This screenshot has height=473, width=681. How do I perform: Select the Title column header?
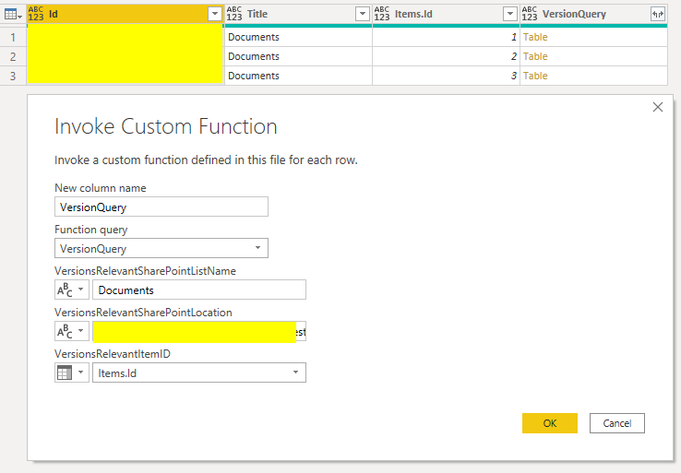tap(298, 14)
